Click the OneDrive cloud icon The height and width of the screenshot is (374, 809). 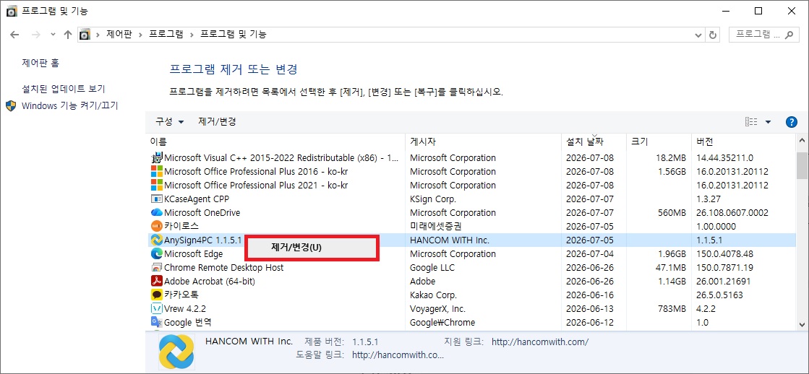[156, 213]
